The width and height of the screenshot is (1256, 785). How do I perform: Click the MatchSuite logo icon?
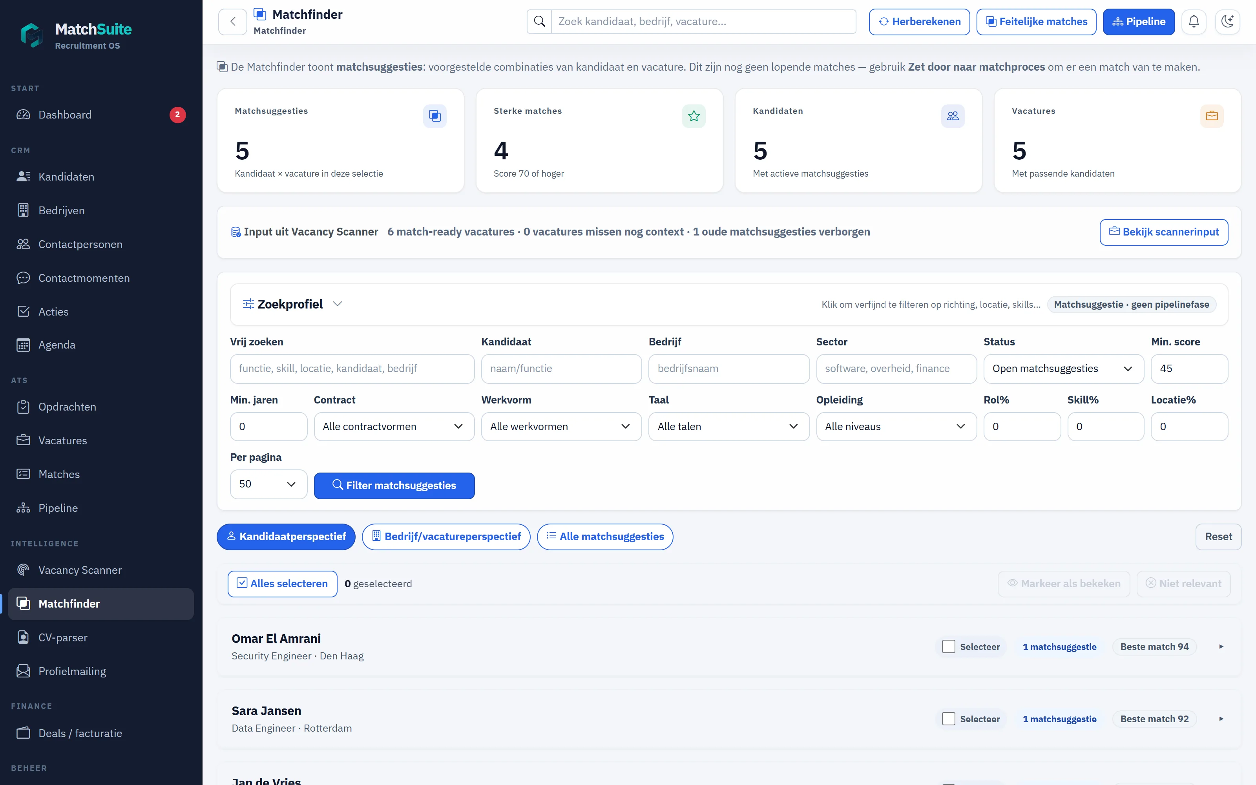pyautogui.click(x=32, y=35)
